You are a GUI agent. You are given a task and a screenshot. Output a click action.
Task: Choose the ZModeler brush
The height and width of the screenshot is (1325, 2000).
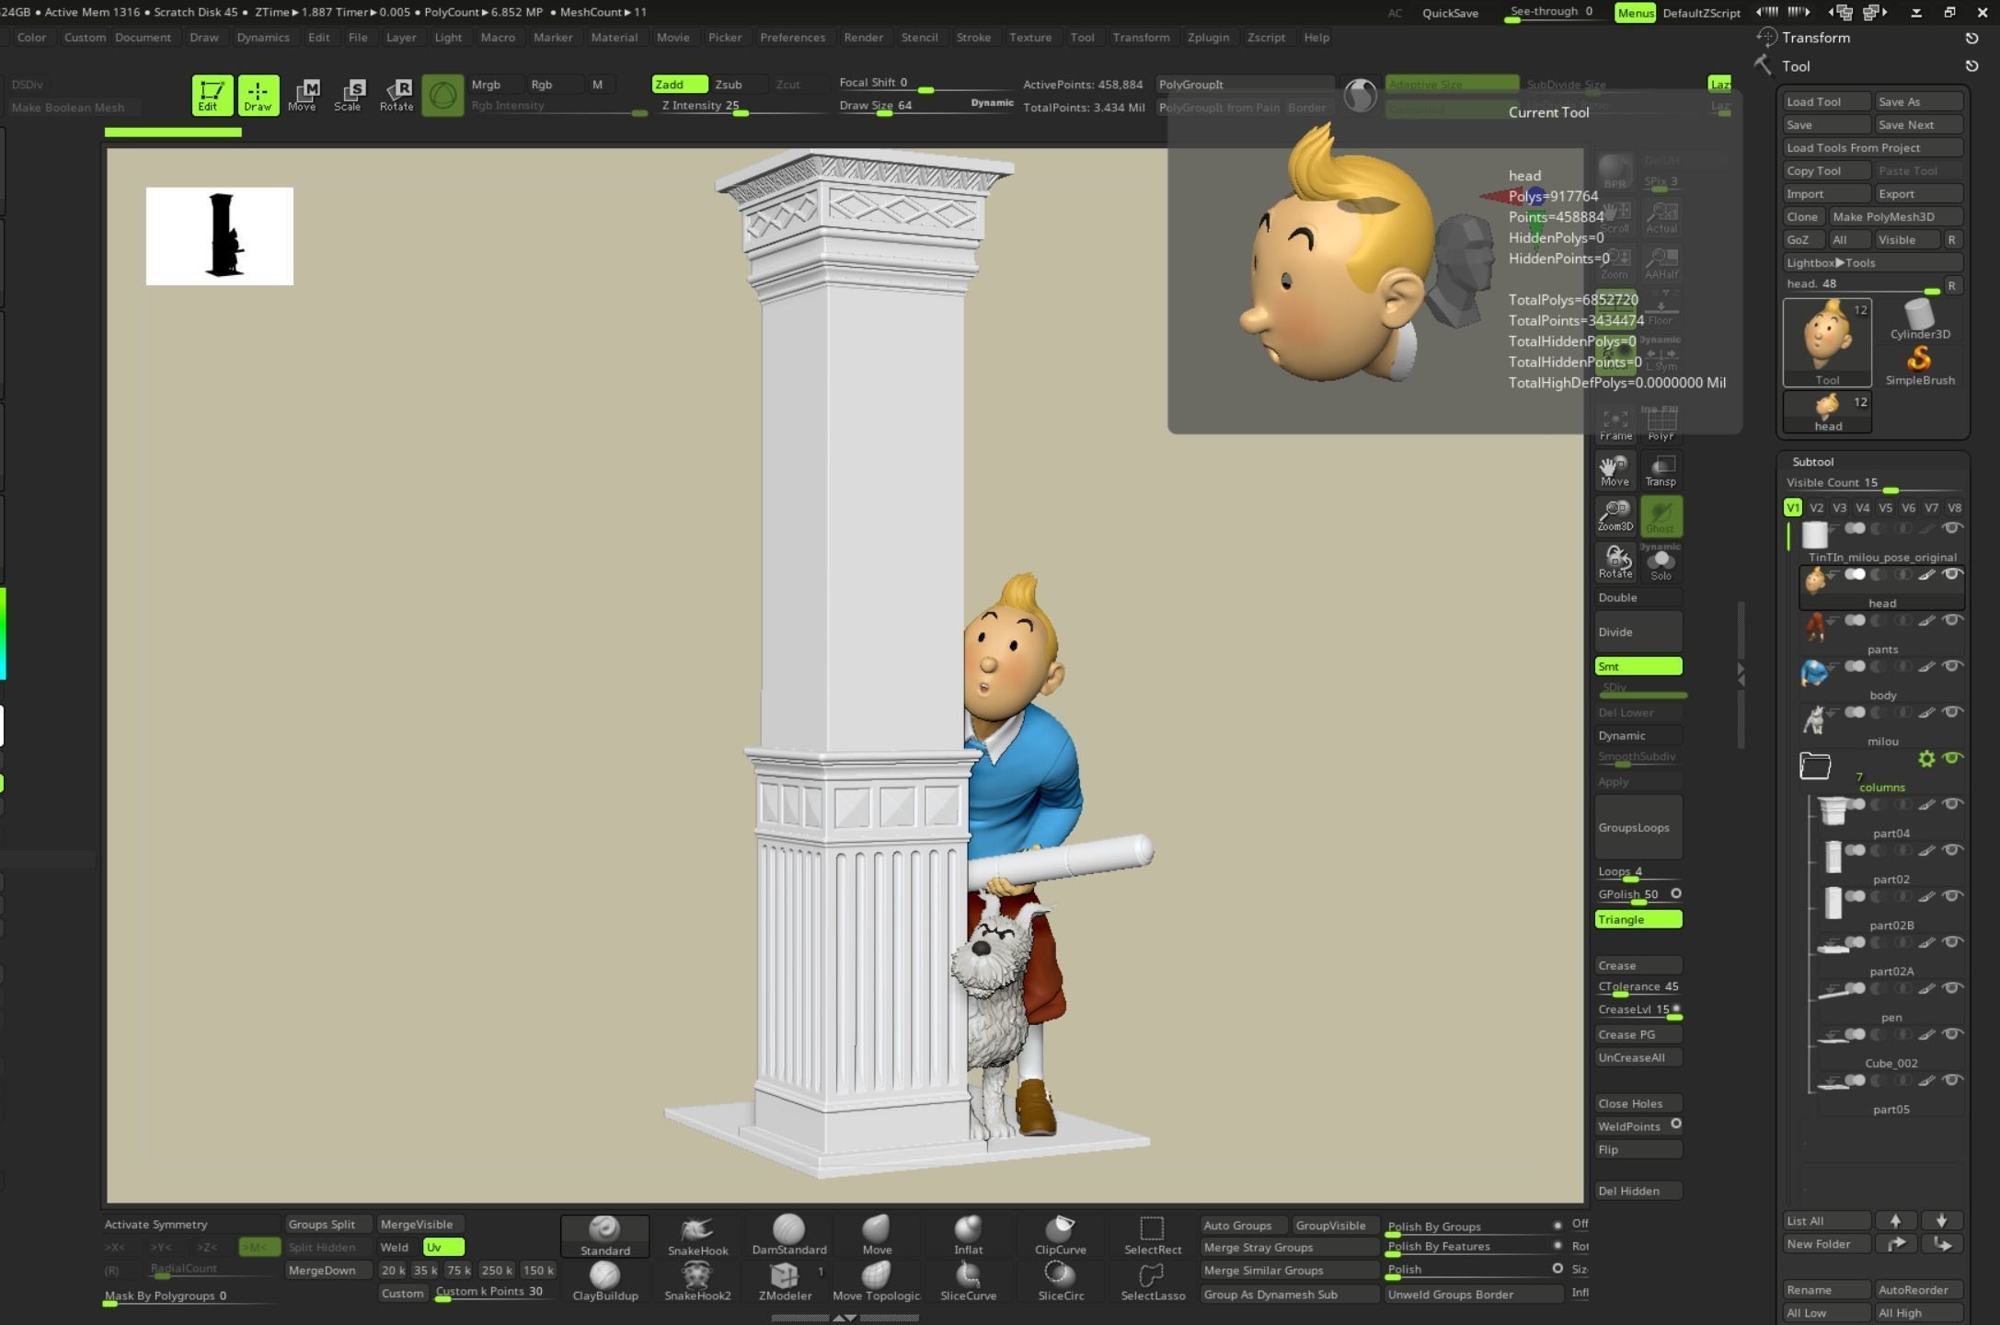[785, 1281]
